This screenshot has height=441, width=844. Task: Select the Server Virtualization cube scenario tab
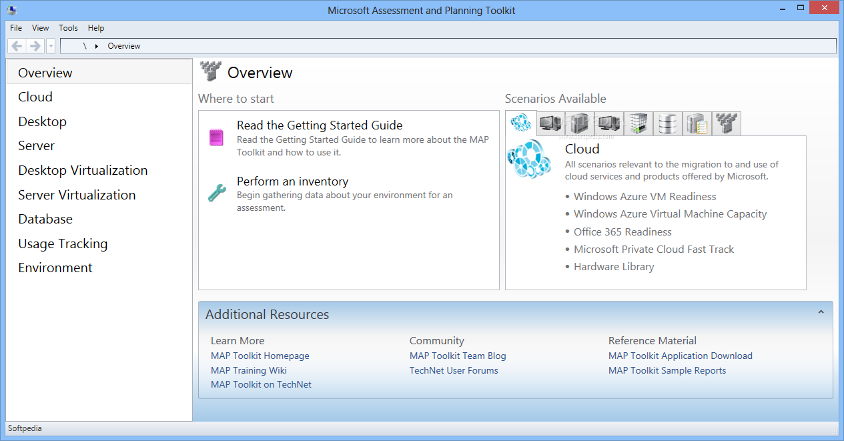pyautogui.click(x=639, y=123)
